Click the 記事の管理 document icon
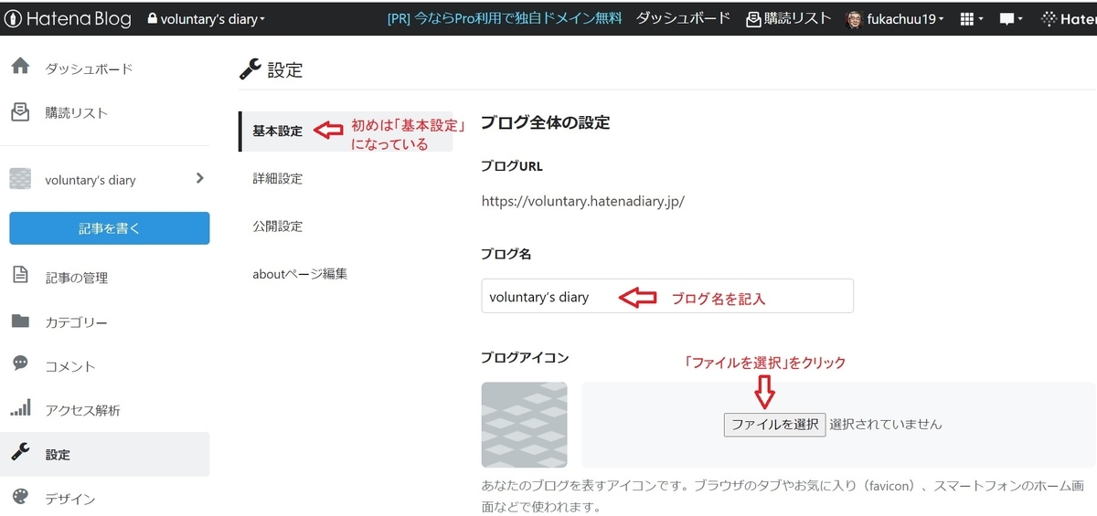The height and width of the screenshot is (516, 1097). click(x=20, y=276)
